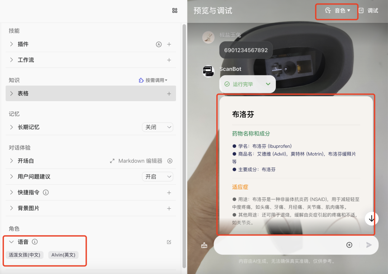Expand the 长期记忆 section

[x=11, y=127]
